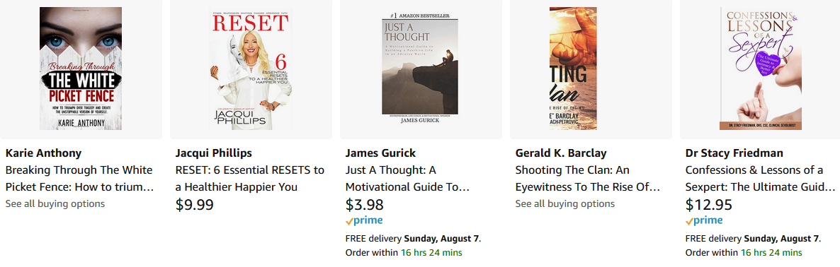Open Shooting The Clan title link
Screen dimensions: 840x267
588,179
